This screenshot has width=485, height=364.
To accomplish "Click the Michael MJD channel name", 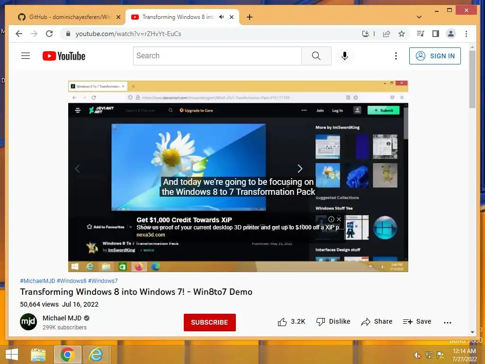I will (62, 318).
